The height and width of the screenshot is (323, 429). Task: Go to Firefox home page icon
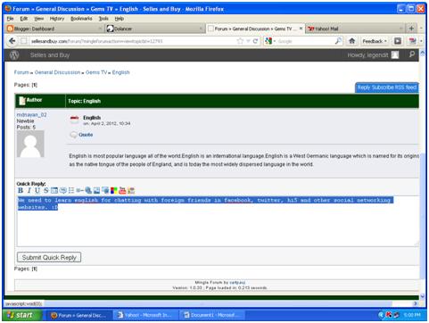tap(352, 41)
